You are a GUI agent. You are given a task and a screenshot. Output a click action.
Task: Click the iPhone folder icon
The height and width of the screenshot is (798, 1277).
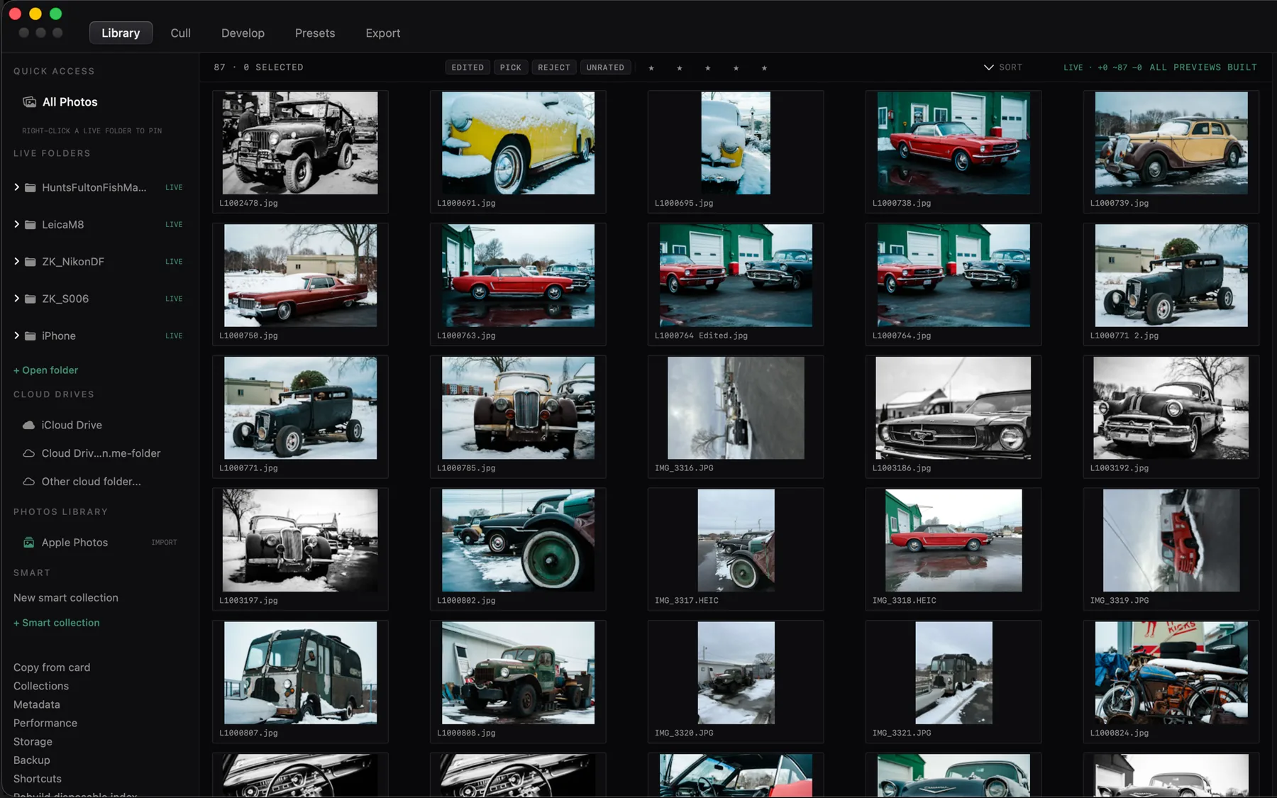31,336
